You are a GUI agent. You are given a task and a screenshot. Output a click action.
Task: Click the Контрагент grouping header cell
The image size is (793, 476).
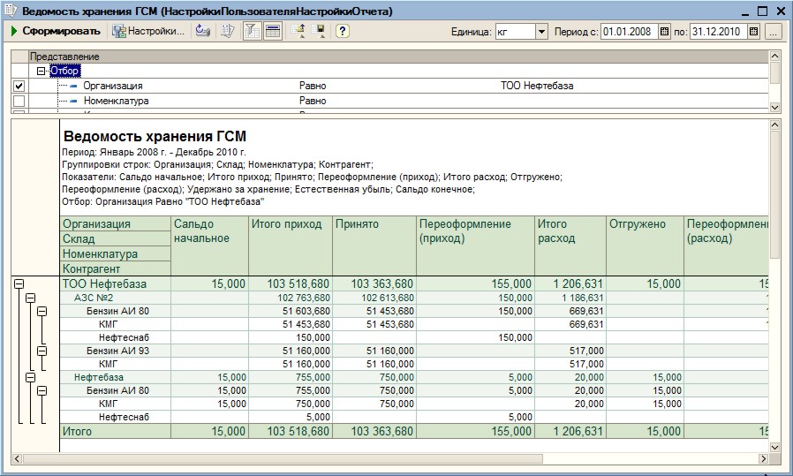(116, 268)
